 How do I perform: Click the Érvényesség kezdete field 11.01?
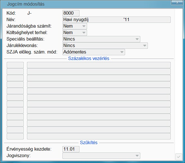[71, 149]
